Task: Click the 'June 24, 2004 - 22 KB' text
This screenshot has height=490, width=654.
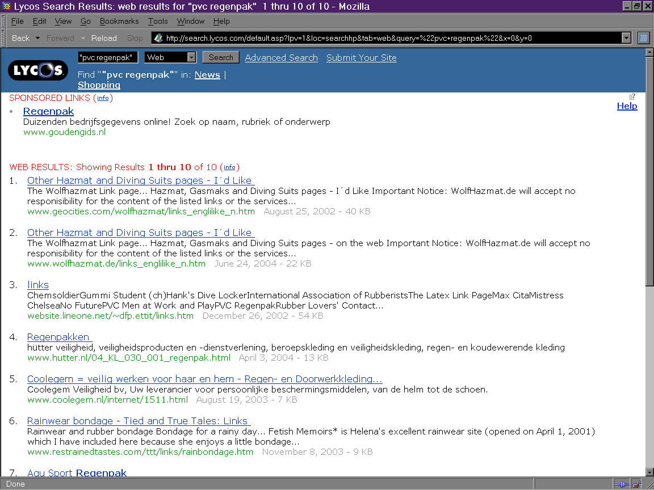Action: click(x=263, y=263)
